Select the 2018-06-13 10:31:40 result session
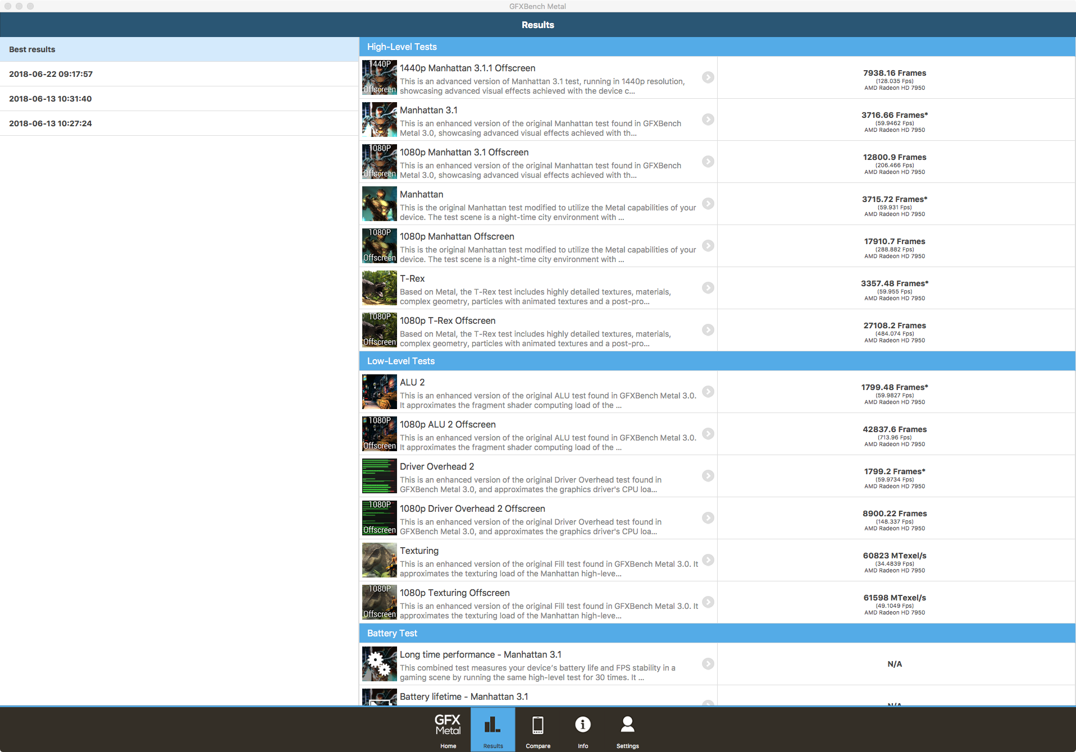The width and height of the screenshot is (1076, 752). pyautogui.click(x=179, y=99)
